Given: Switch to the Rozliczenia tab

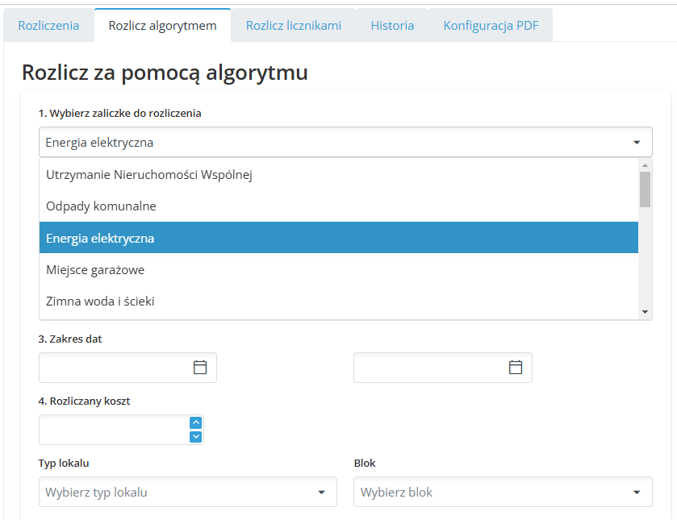Looking at the screenshot, I should (x=48, y=26).
